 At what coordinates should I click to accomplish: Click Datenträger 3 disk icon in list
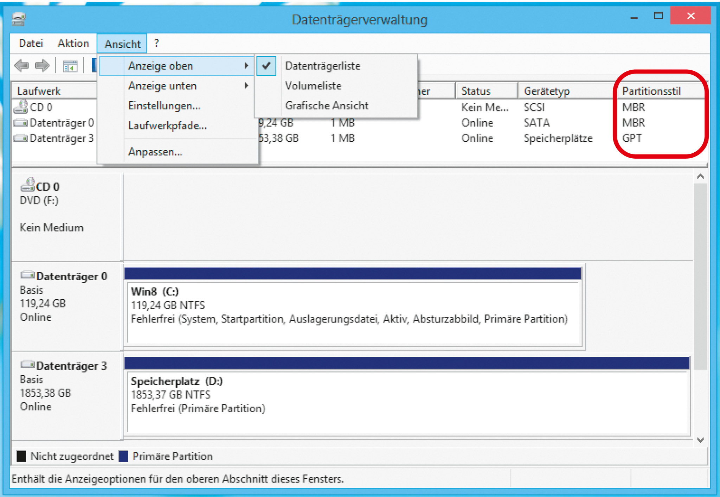tap(21, 138)
